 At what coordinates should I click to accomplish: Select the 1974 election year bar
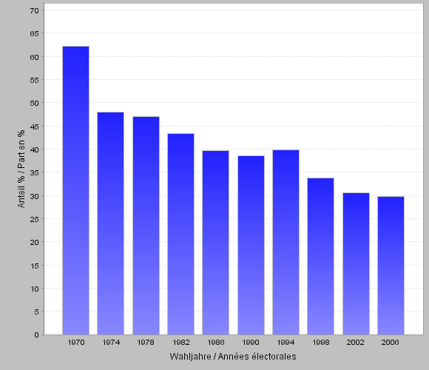tap(110, 223)
